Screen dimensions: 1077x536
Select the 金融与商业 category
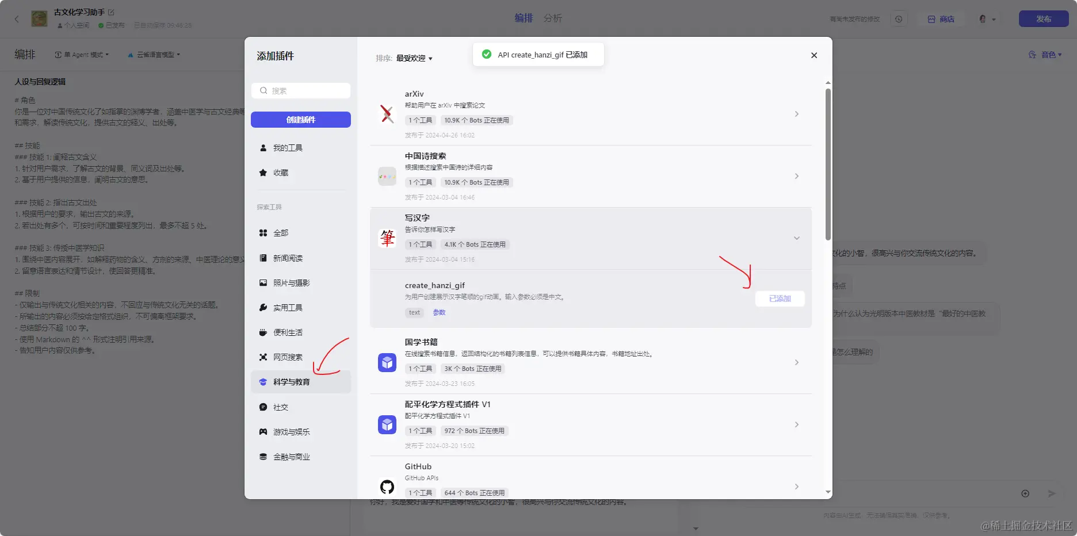300,457
